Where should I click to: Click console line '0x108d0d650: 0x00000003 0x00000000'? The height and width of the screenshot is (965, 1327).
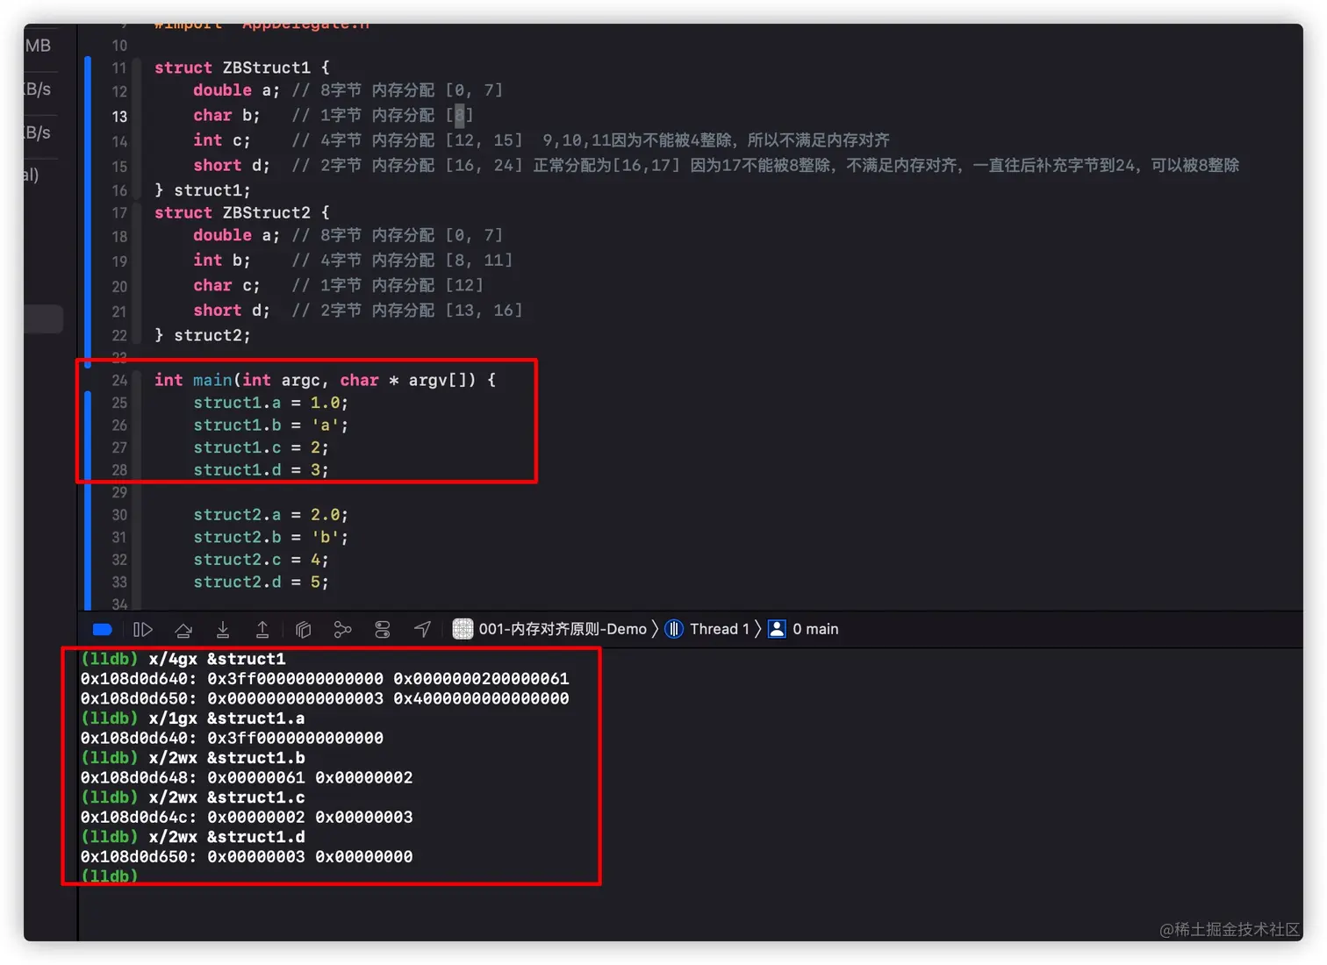click(x=247, y=856)
